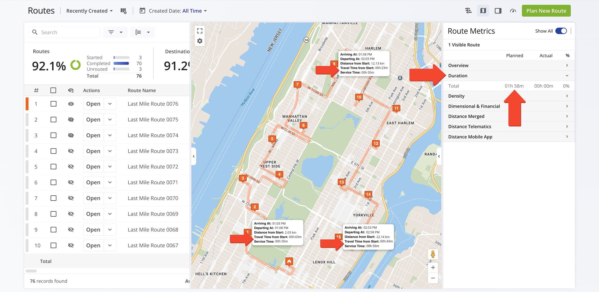The width and height of the screenshot is (599, 292).
Task: Hide Last Mile Route 0076 on map
Action: click(x=71, y=104)
